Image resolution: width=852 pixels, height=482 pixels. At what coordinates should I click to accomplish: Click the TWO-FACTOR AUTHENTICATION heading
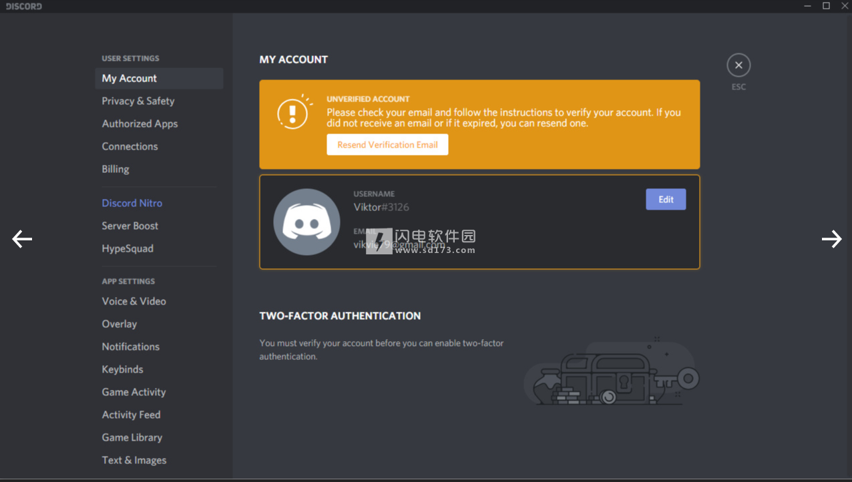(340, 316)
